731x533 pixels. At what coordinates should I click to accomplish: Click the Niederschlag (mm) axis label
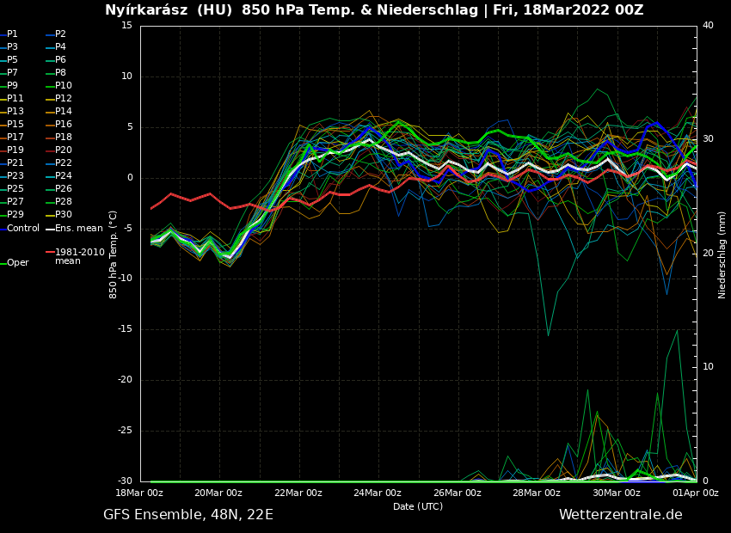click(x=722, y=254)
